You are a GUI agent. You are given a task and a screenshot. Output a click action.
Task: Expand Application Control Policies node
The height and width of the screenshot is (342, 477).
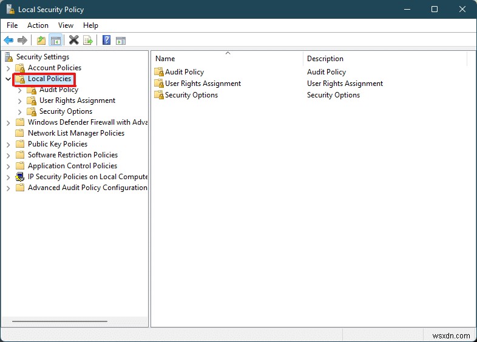click(8, 166)
